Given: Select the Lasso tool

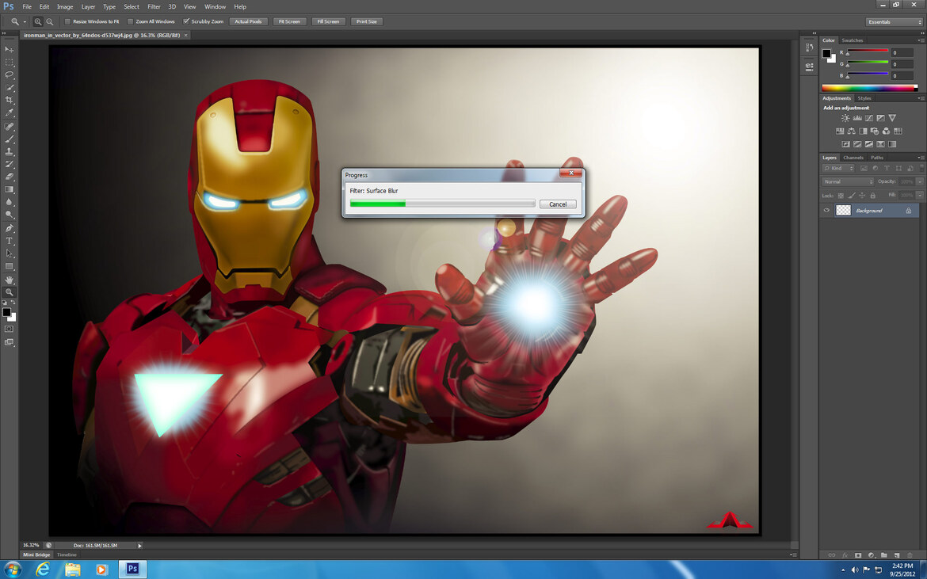Looking at the screenshot, I should coord(9,74).
